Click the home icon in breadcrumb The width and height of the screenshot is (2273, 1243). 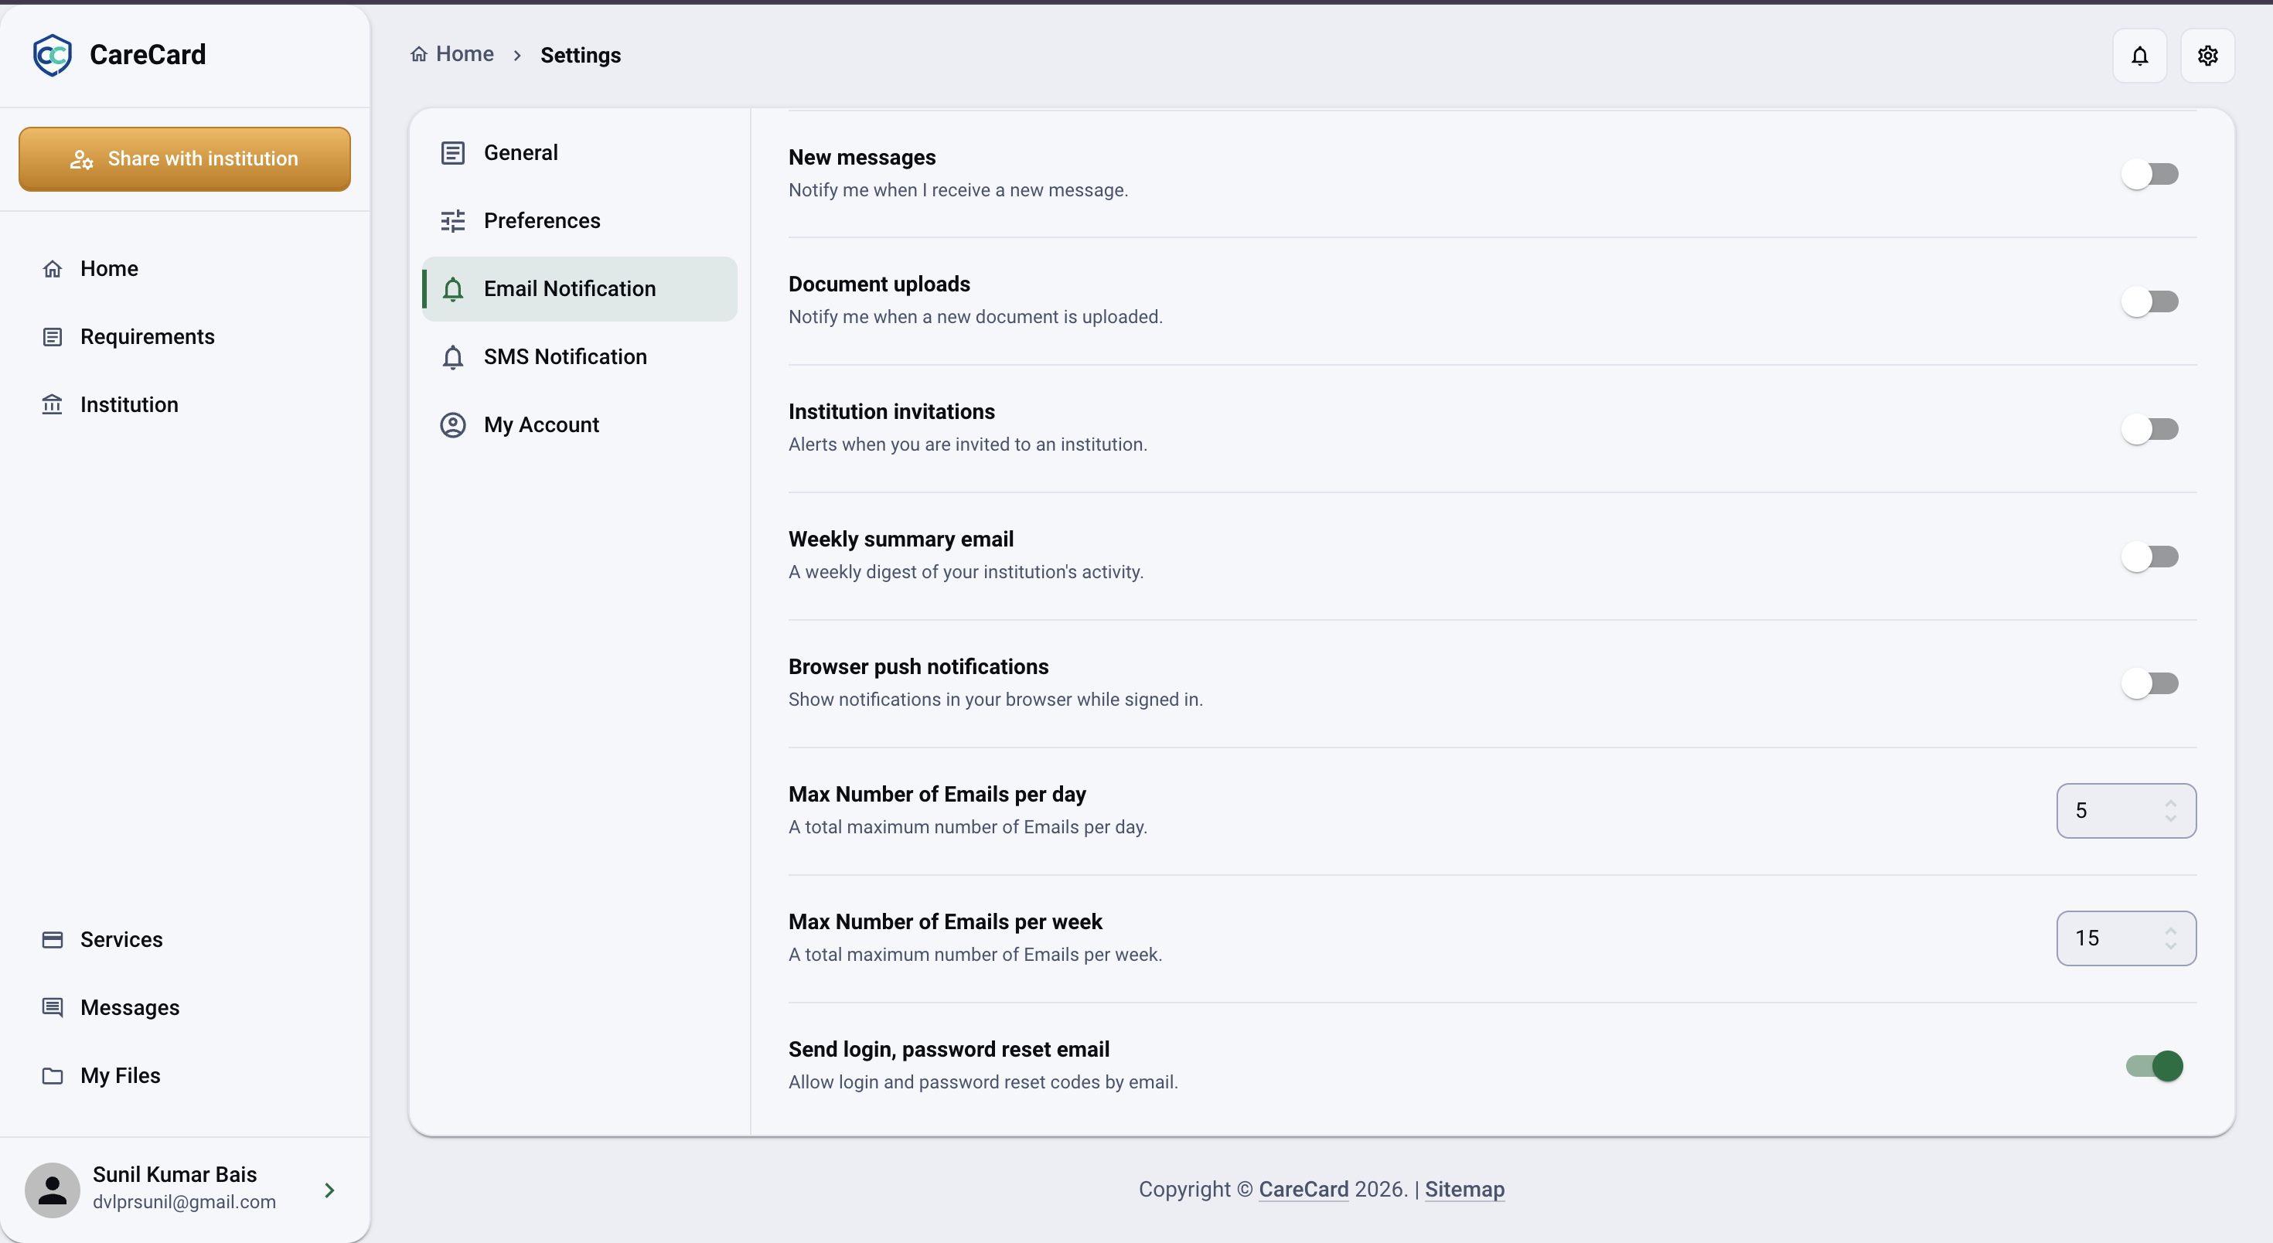419,55
